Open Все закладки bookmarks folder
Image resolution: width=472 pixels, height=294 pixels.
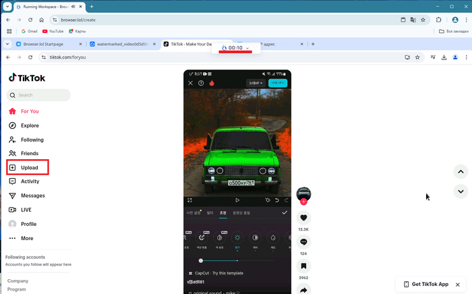tap(454, 31)
